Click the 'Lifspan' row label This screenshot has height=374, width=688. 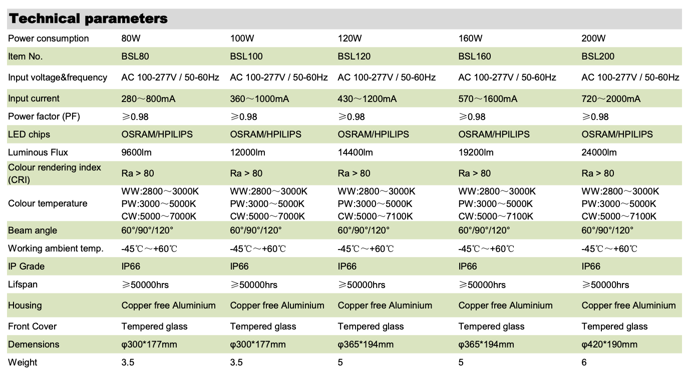(23, 284)
